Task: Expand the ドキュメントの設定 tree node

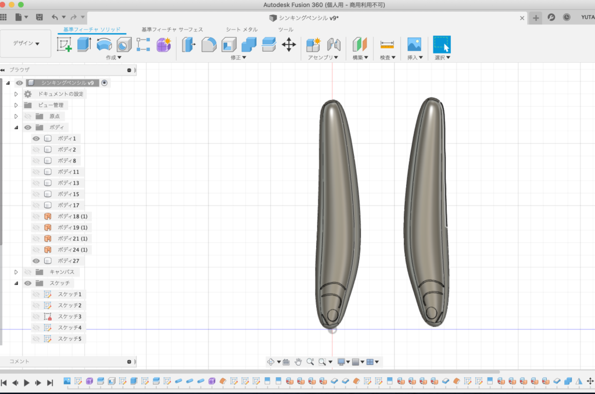Action: point(16,94)
